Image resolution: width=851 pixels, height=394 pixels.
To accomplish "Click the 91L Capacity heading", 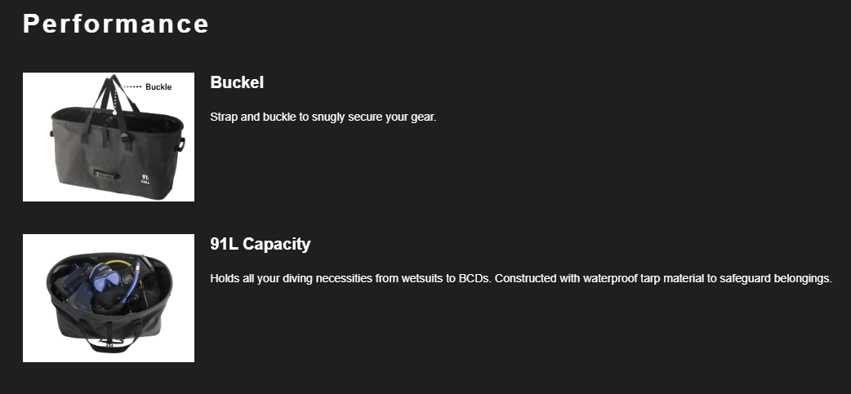I will pos(260,244).
